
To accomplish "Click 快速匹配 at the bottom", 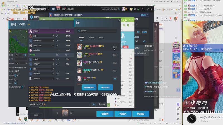I will point(141,114).
